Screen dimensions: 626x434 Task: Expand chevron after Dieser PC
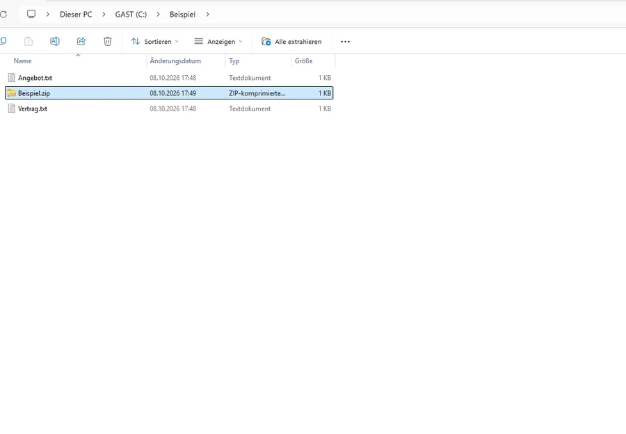104,15
